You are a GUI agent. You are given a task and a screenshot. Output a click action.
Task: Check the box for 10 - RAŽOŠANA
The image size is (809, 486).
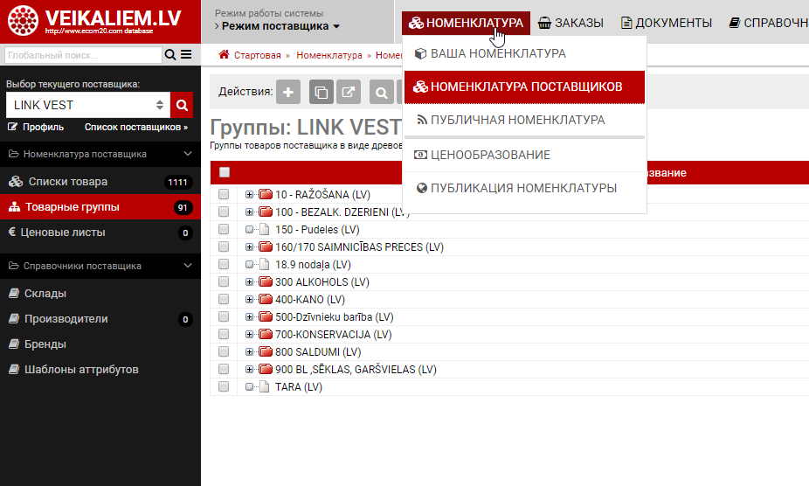tap(224, 194)
